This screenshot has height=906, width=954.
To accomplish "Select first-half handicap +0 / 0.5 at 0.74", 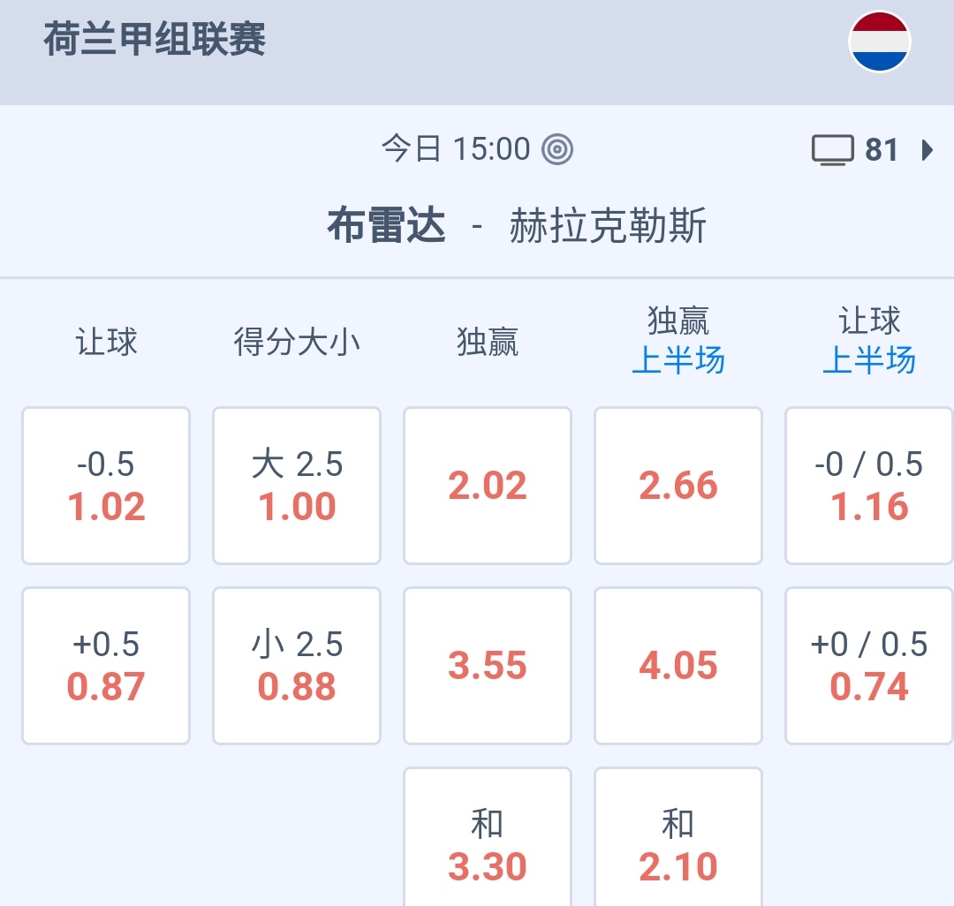I will (869, 666).
